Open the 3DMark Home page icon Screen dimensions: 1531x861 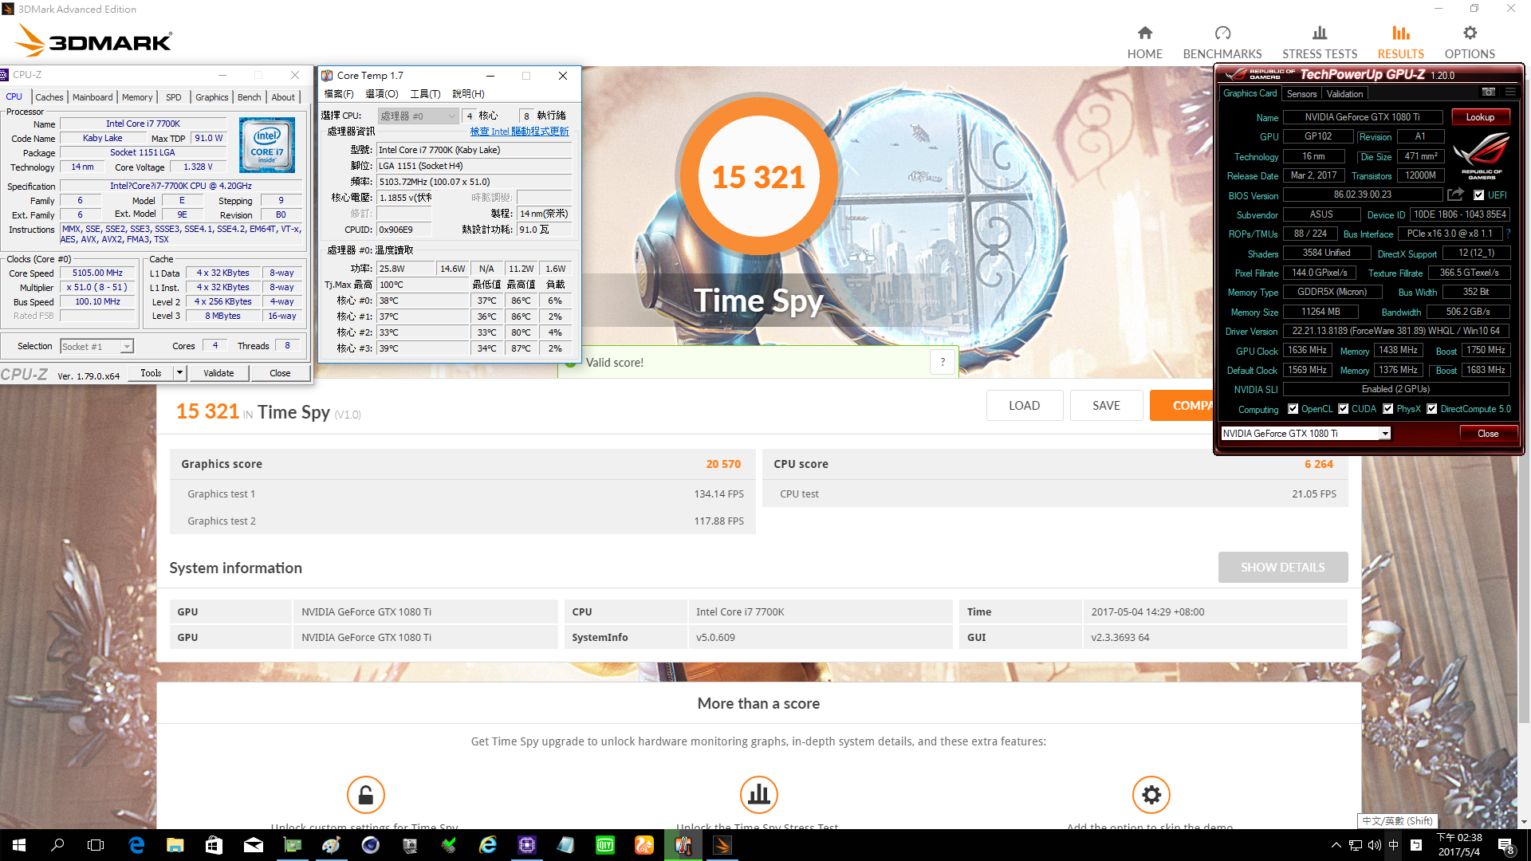1144,33
